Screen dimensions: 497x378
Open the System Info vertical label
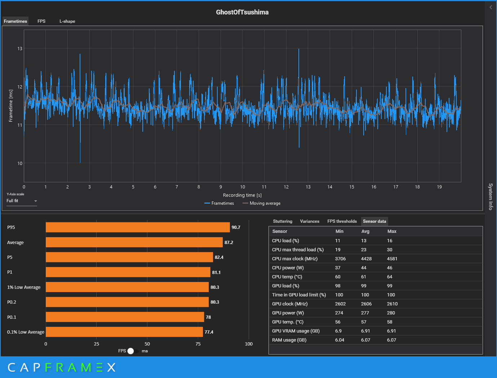pos(491,196)
